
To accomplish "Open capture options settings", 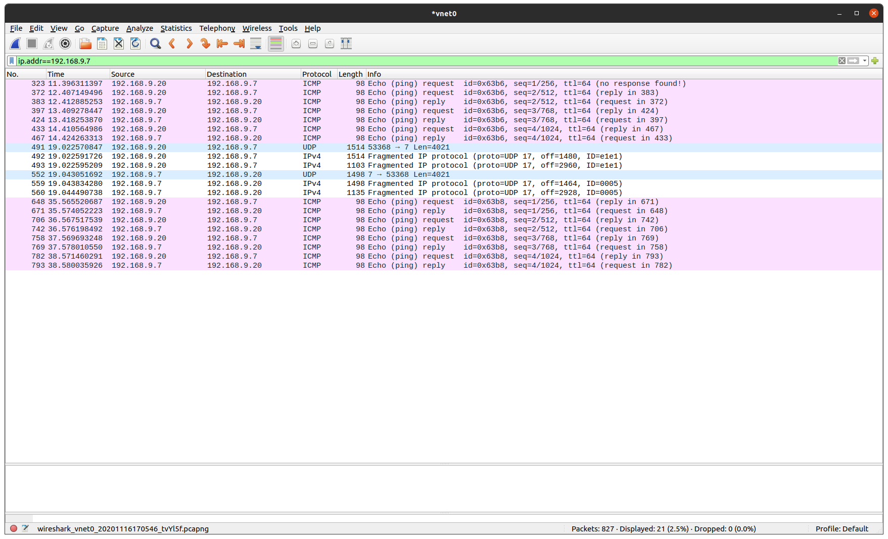I will point(65,44).
